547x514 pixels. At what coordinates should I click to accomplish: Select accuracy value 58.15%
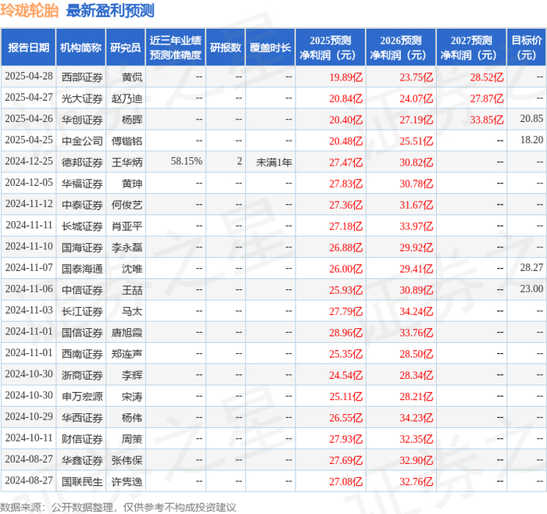click(x=187, y=161)
